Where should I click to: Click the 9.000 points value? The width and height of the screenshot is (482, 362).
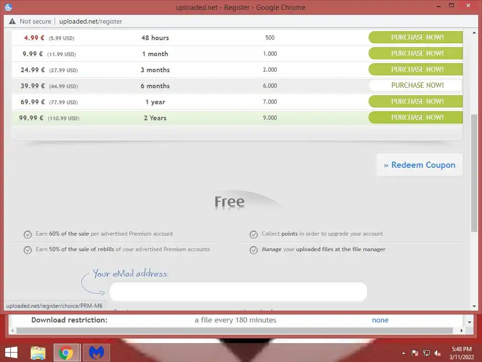pos(270,117)
